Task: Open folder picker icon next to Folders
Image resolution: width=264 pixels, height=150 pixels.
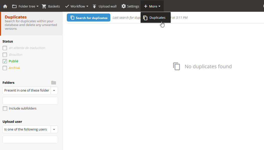Action: pyautogui.click(x=54, y=82)
